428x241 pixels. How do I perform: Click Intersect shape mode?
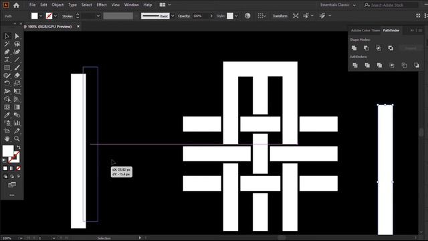pyautogui.click(x=379, y=48)
